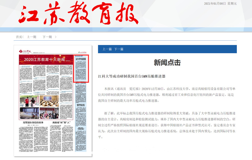
Task: Open the previous issue via 上一期
Action: (32, 37)
